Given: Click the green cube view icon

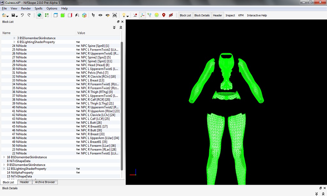Looking at the screenshot, I should (63, 15).
